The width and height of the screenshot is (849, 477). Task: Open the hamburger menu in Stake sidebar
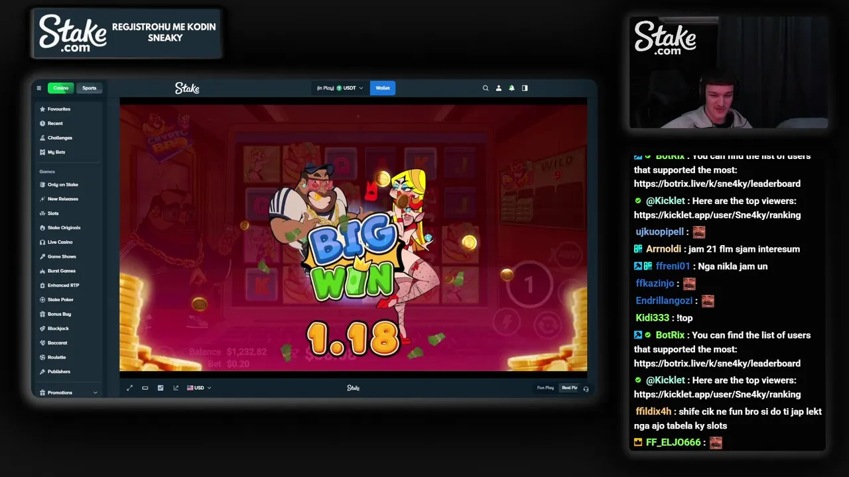pyautogui.click(x=38, y=88)
